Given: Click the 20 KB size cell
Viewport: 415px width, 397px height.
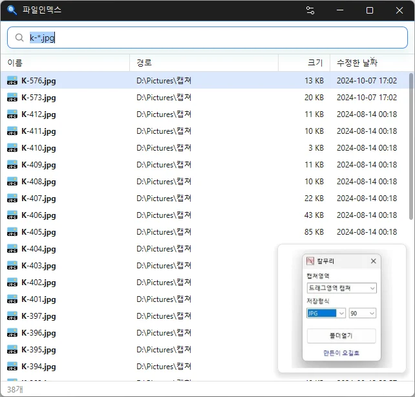Looking at the screenshot, I should (x=314, y=98).
